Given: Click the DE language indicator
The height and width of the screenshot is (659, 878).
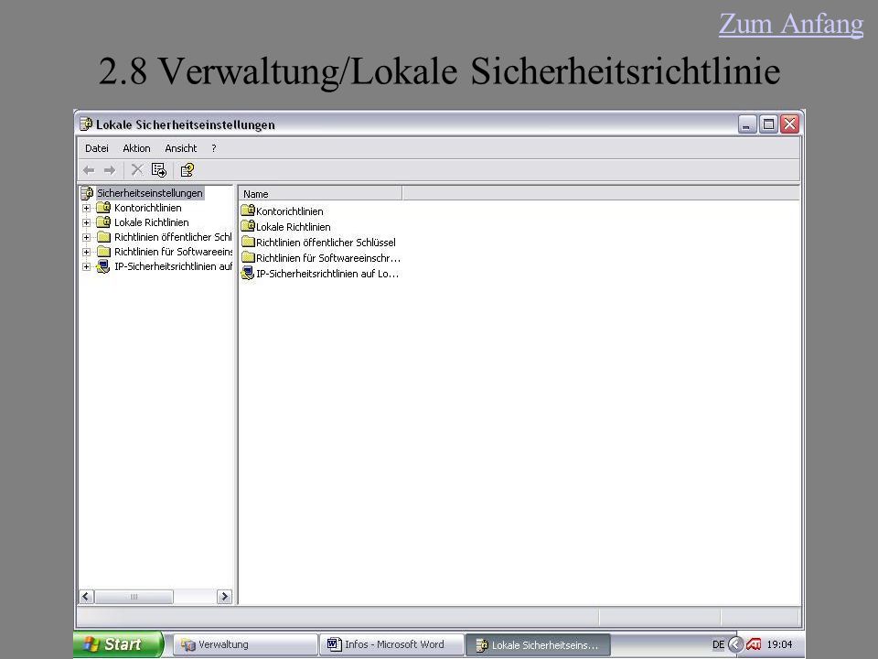Looking at the screenshot, I should [719, 644].
